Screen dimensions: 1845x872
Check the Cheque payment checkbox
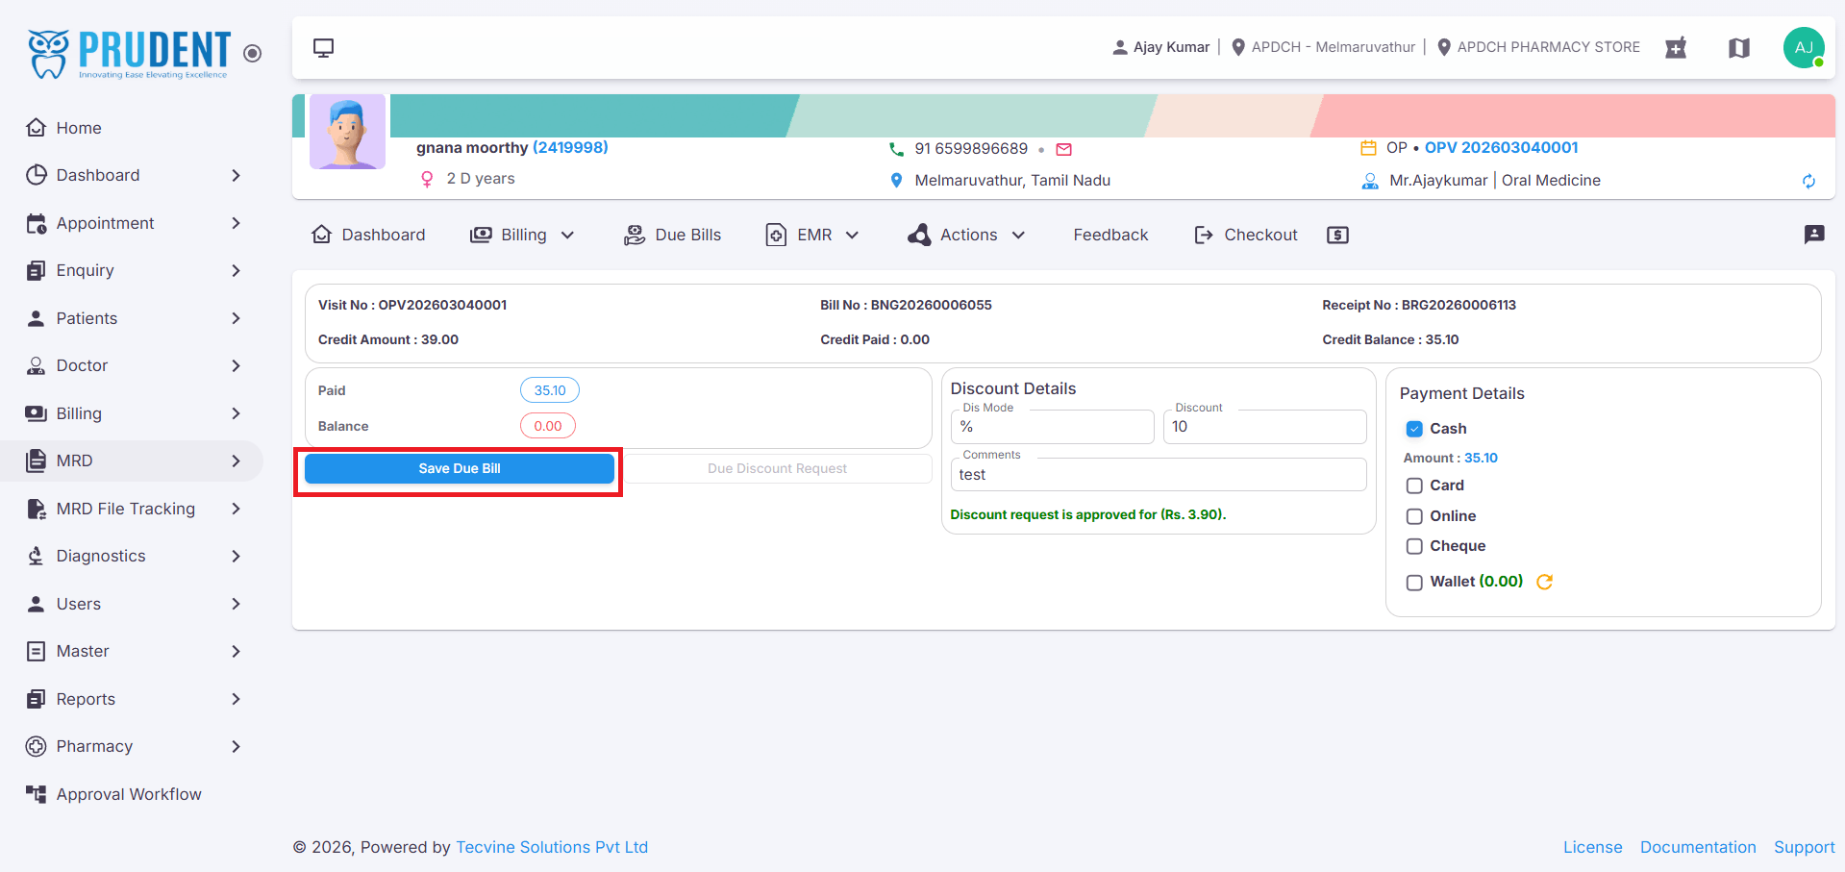1414,546
